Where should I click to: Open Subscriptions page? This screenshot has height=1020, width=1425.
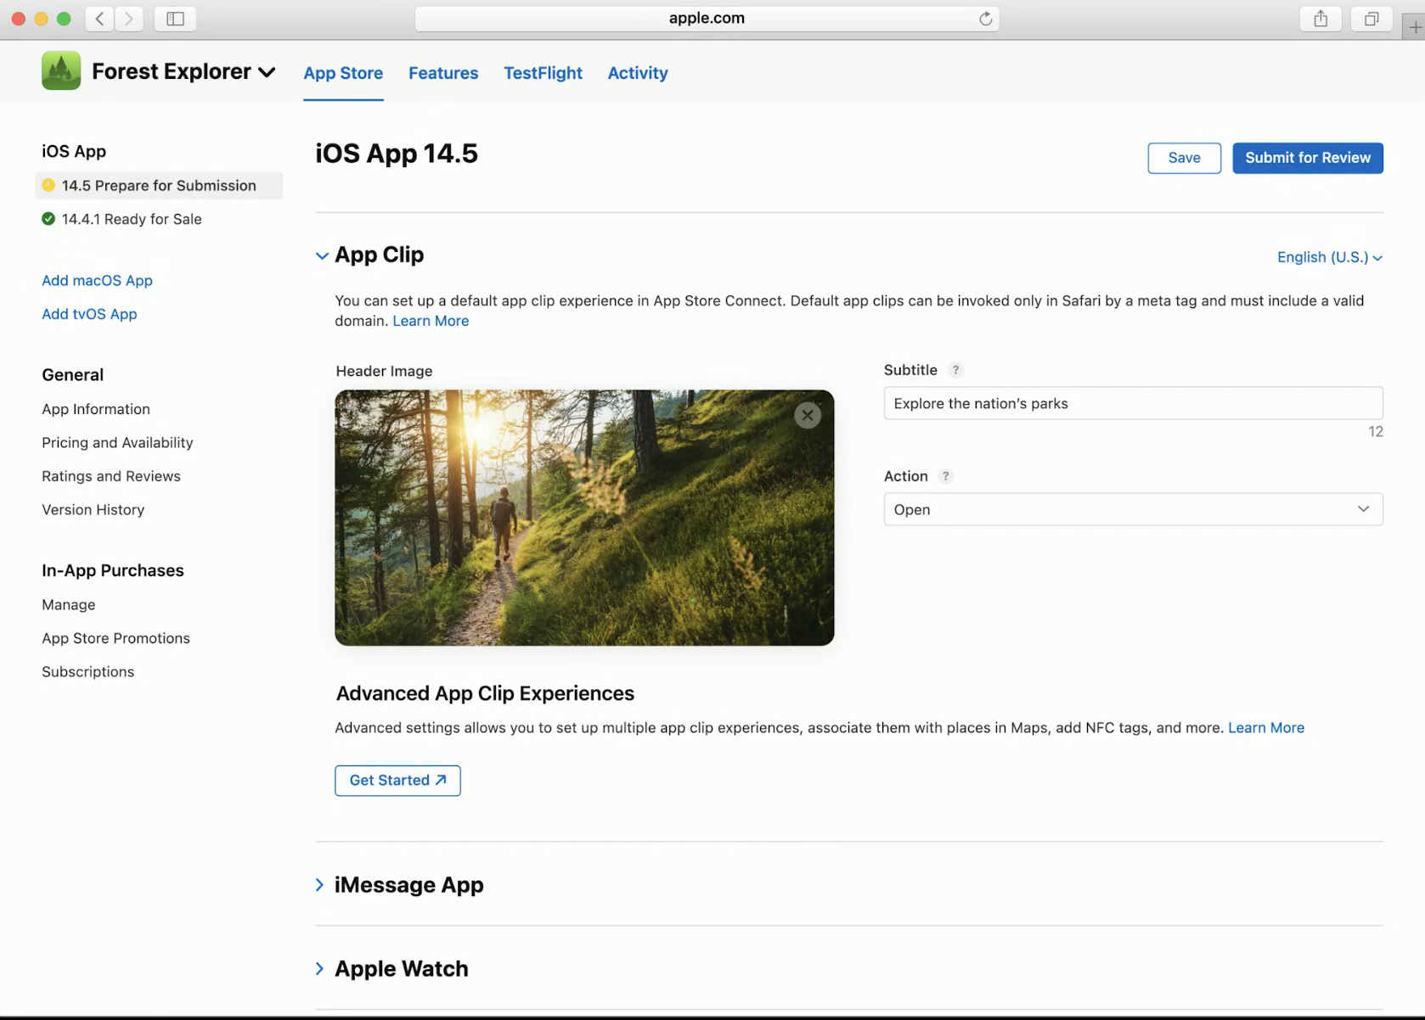pyautogui.click(x=87, y=671)
